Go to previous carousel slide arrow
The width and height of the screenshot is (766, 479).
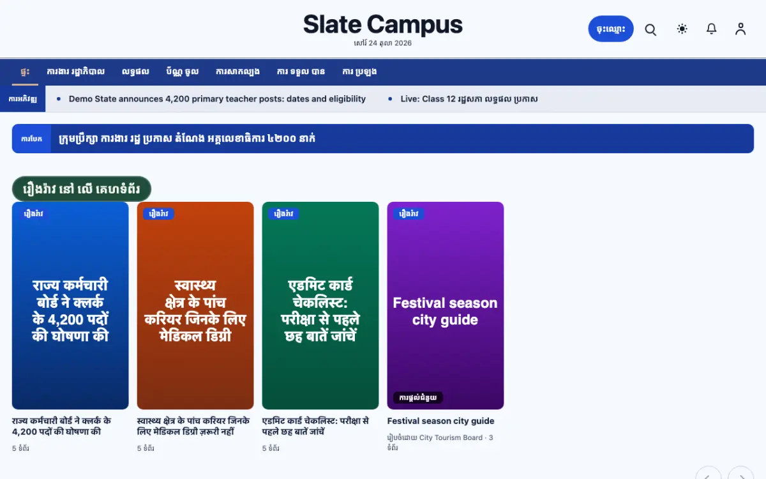pos(708,475)
